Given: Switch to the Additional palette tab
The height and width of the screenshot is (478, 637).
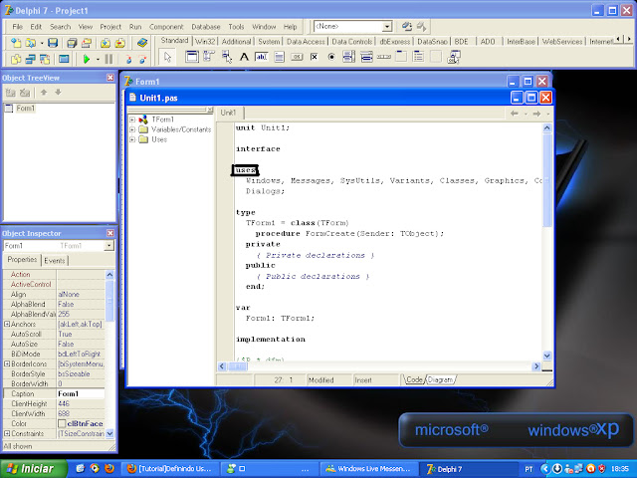Looking at the screenshot, I should click(236, 42).
